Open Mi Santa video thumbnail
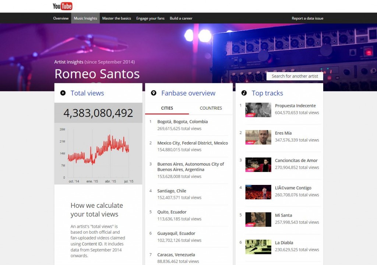Screen dimensions: 377x265 [258, 220]
